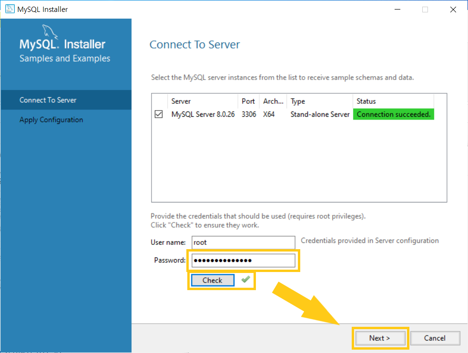The image size is (468, 353).
Task: Click the Stand-alone Server type cell
Action: 320,114
